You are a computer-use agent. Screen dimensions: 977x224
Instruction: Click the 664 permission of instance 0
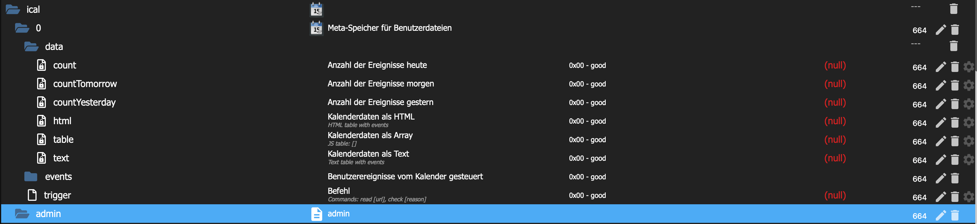point(919,30)
